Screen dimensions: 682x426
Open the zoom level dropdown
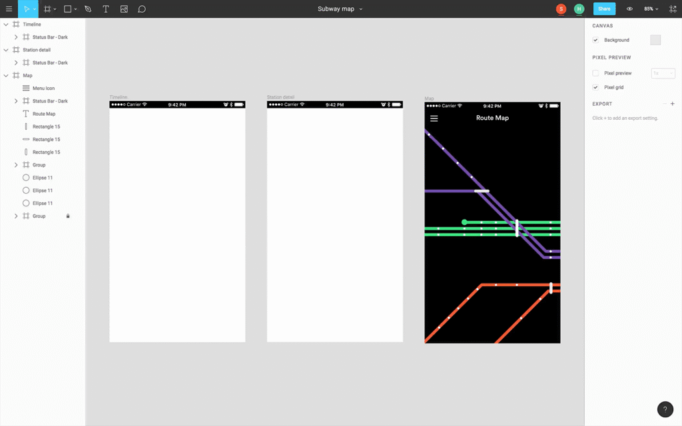[x=649, y=9]
